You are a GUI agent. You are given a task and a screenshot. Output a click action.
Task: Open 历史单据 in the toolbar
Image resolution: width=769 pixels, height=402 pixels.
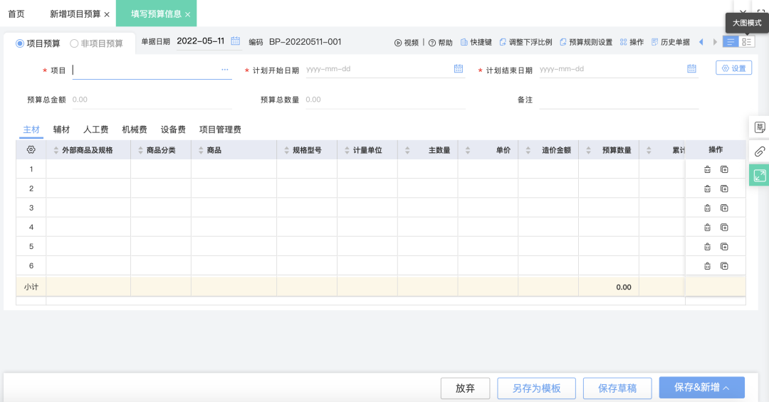pyautogui.click(x=671, y=42)
